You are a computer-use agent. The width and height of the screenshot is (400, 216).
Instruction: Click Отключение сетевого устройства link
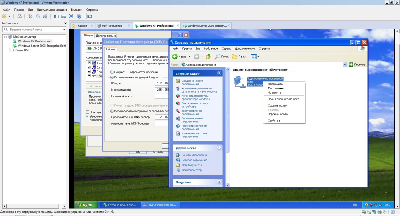[x=196, y=105]
